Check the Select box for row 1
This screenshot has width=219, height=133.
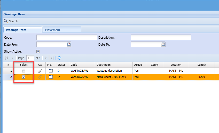click(x=24, y=71)
